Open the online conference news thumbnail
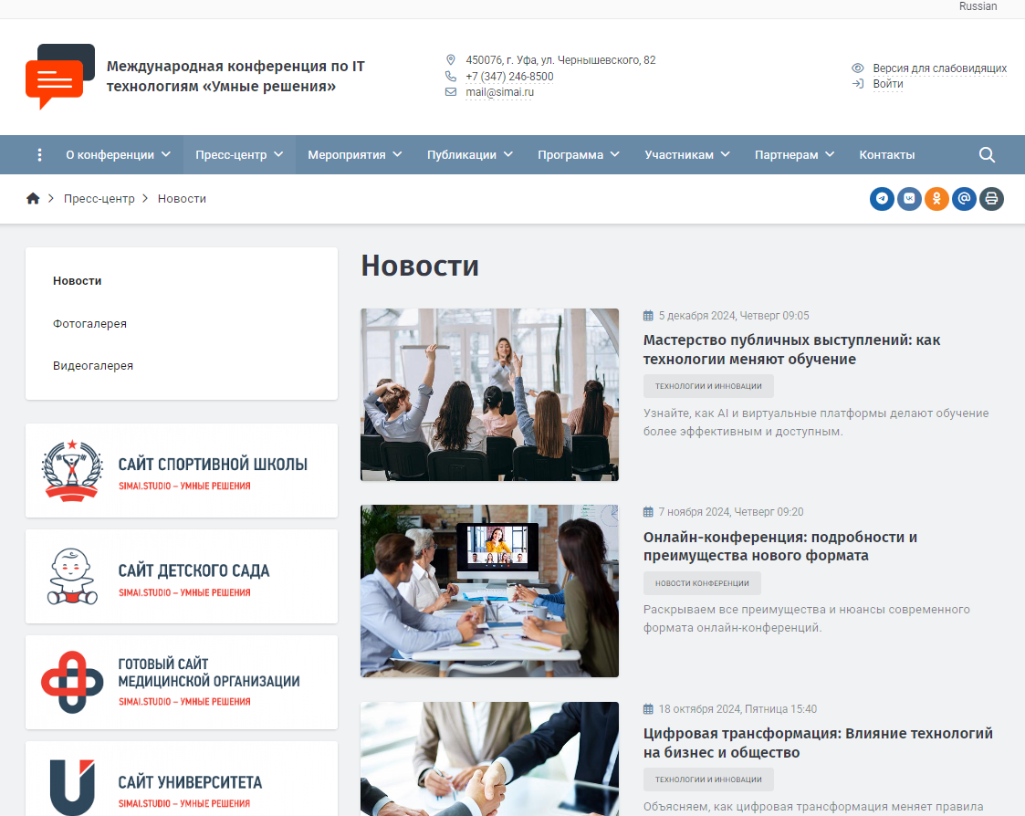 [x=489, y=591]
